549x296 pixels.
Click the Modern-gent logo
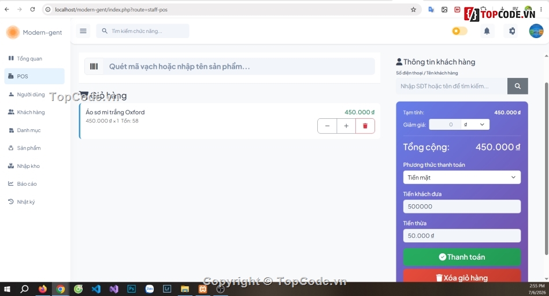34,32
